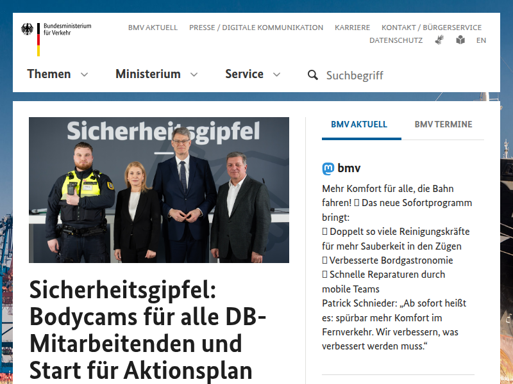Open Kontakt / Bürgerservice page

431,28
